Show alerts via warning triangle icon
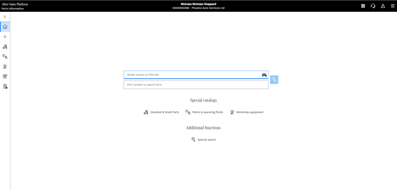Screen dimensions: 397x190 383,6
